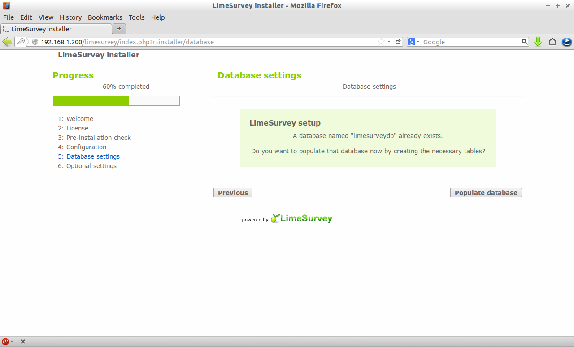Click the "LimeSurvey setup" heading

point(285,123)
